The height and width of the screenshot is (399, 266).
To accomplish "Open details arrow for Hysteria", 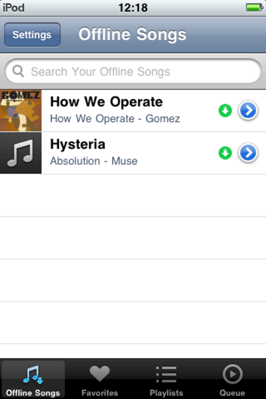I will point(248,153).
